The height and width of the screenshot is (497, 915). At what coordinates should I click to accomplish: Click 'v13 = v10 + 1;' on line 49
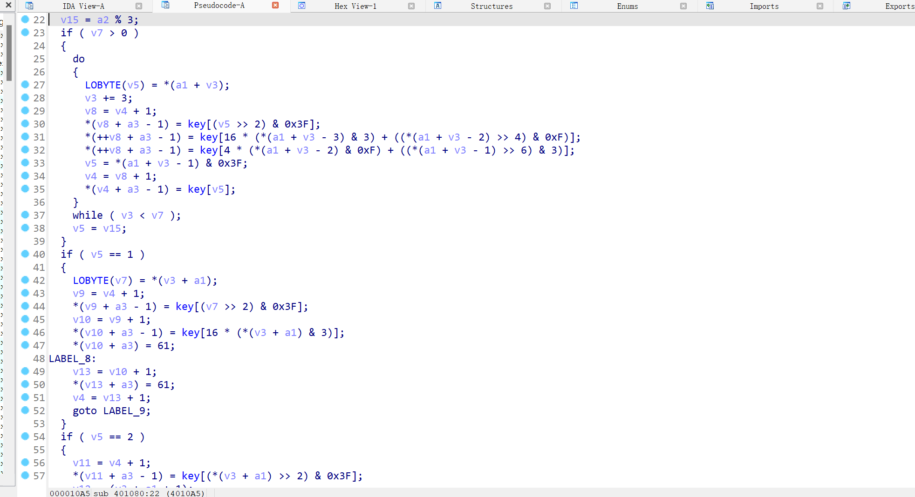115,372
